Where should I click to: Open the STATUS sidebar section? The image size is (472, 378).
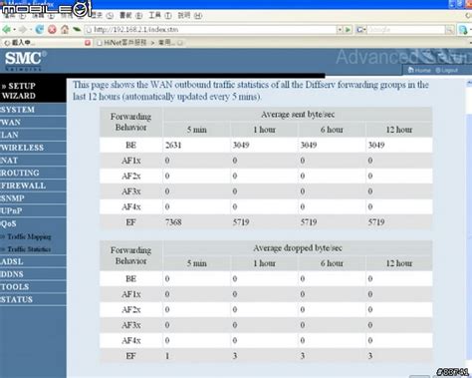[33, 299]
